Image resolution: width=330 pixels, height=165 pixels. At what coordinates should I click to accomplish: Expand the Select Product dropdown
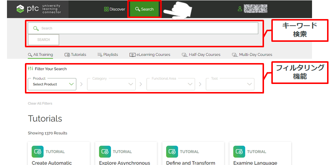(52, 84)
